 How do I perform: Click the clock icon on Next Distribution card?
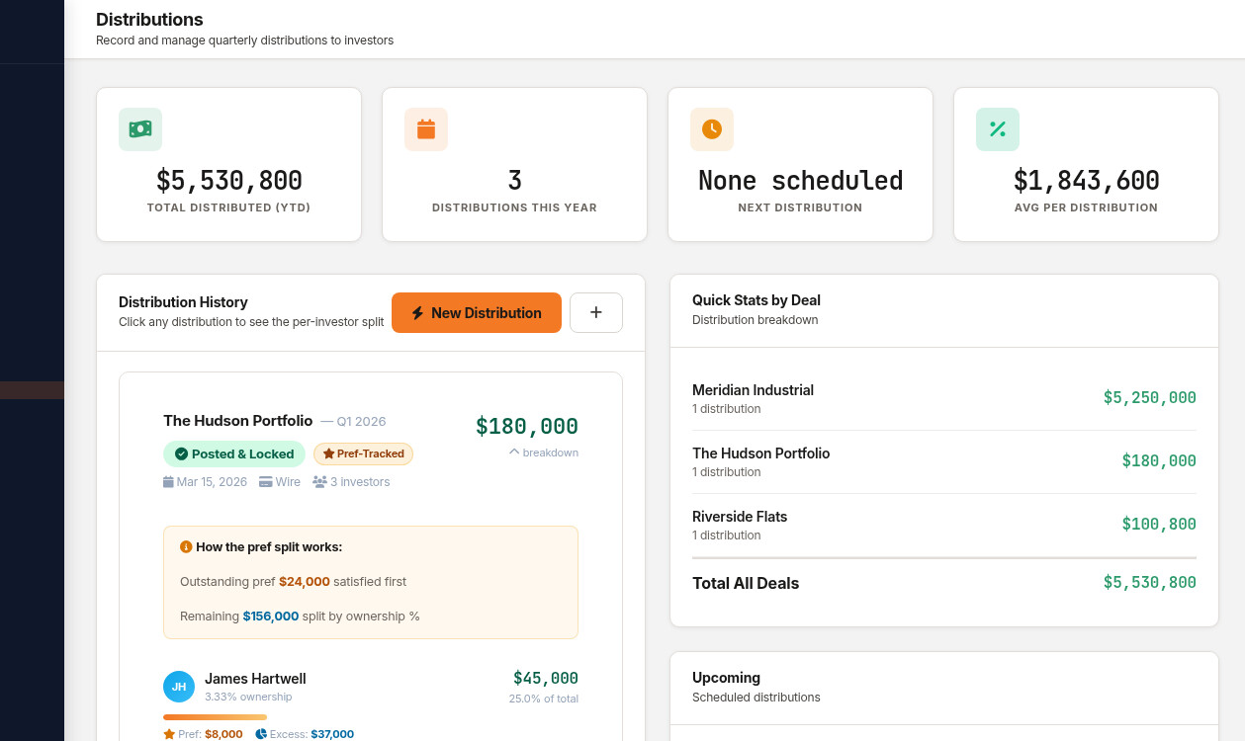[x=711, y=129]
